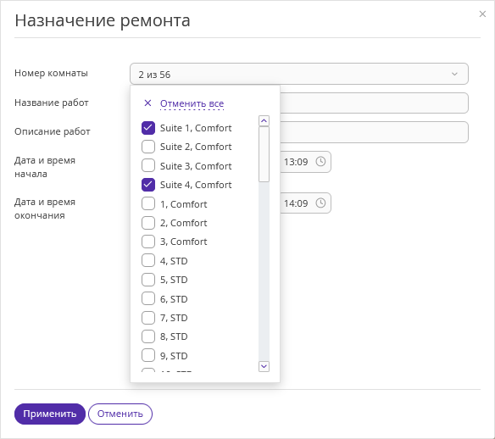Open the clock icon for 14:09 end time
Image resolution: width=495 pixels, height=439 pixels.
pos(320,203)
